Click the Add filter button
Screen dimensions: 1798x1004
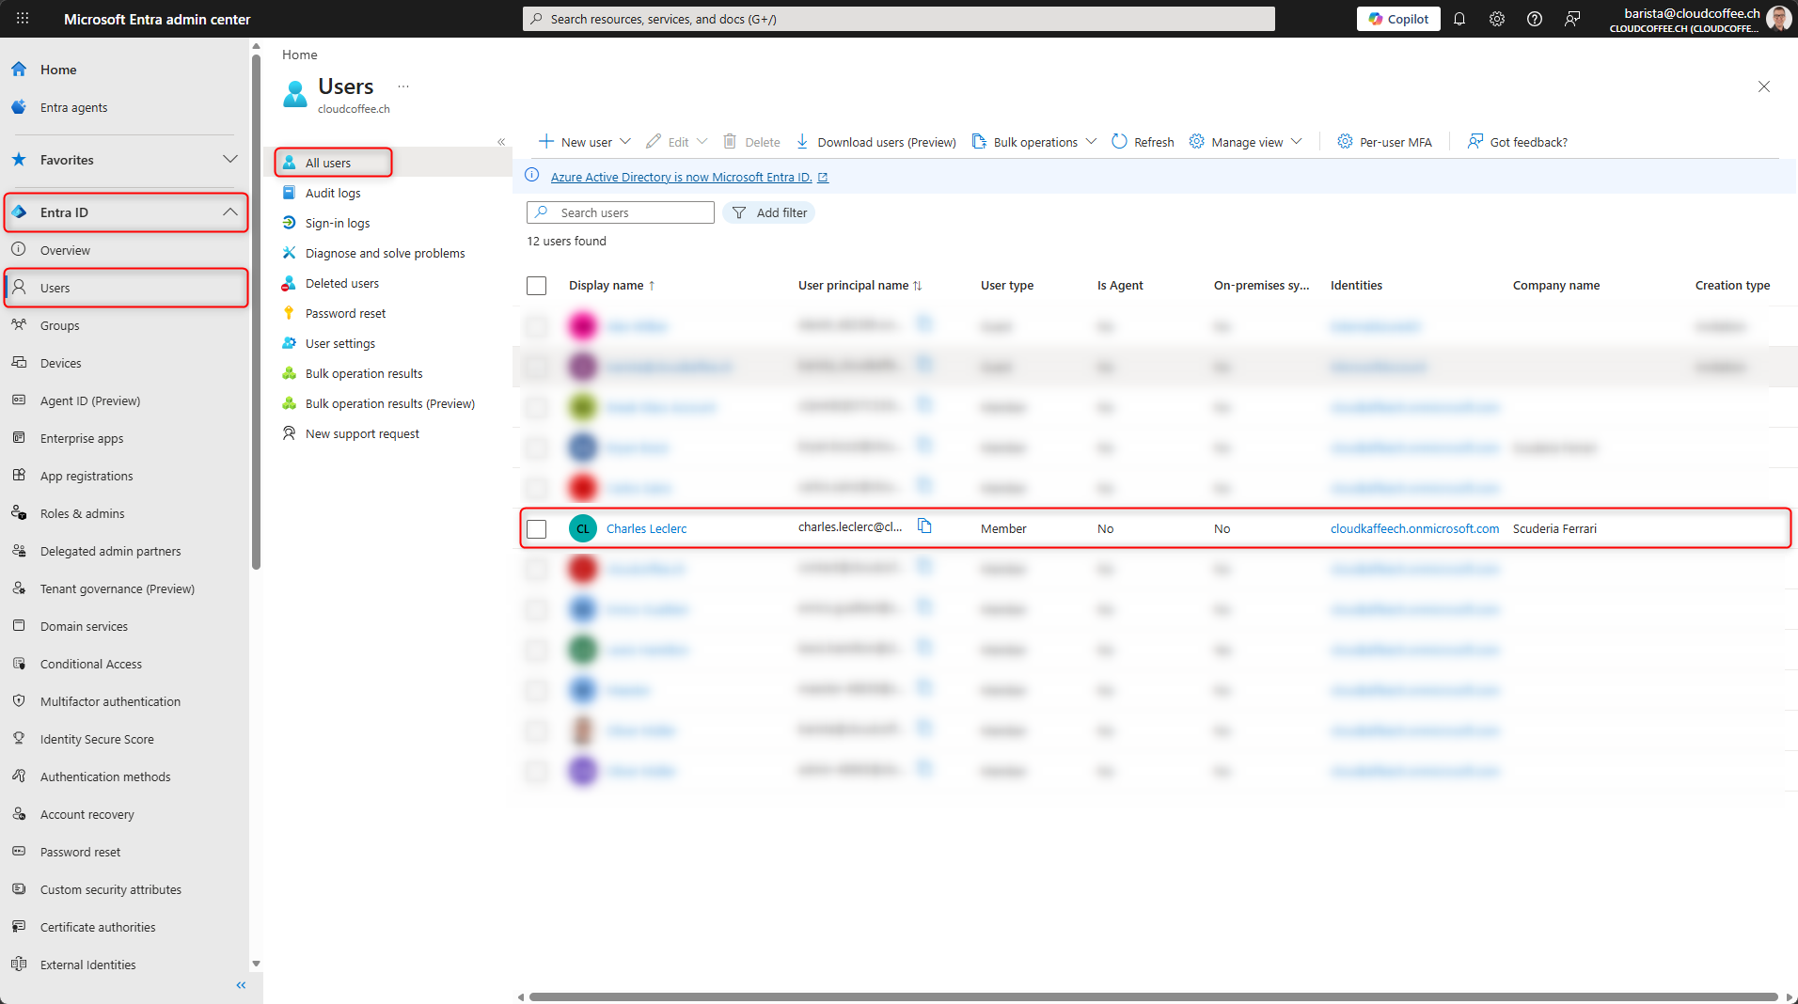point(769,213)
